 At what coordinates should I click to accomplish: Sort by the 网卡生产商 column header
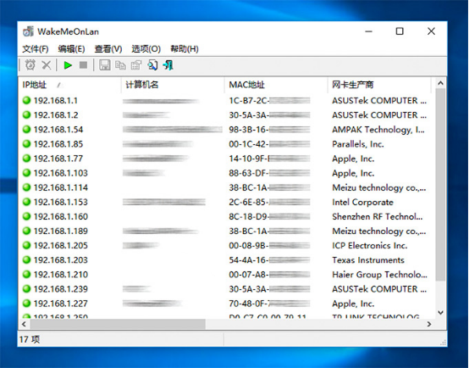[379, 85]
